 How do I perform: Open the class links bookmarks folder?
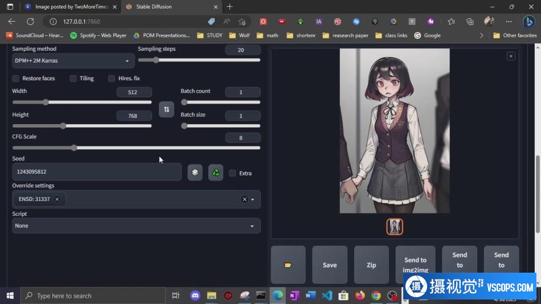click(391, 35)
